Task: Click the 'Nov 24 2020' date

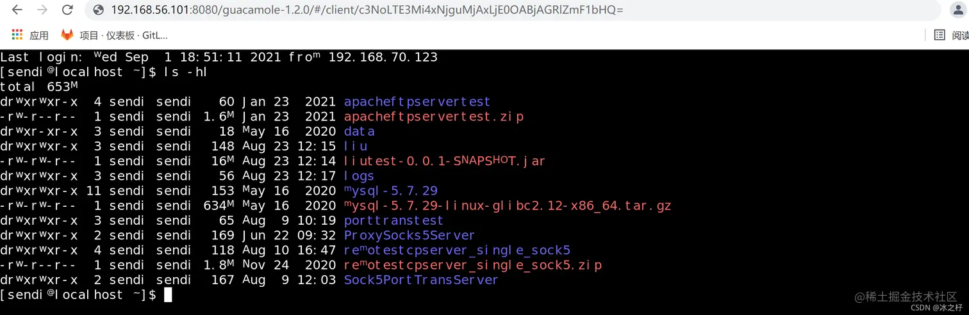Action: pyautogui.click(x=288, y=265)
